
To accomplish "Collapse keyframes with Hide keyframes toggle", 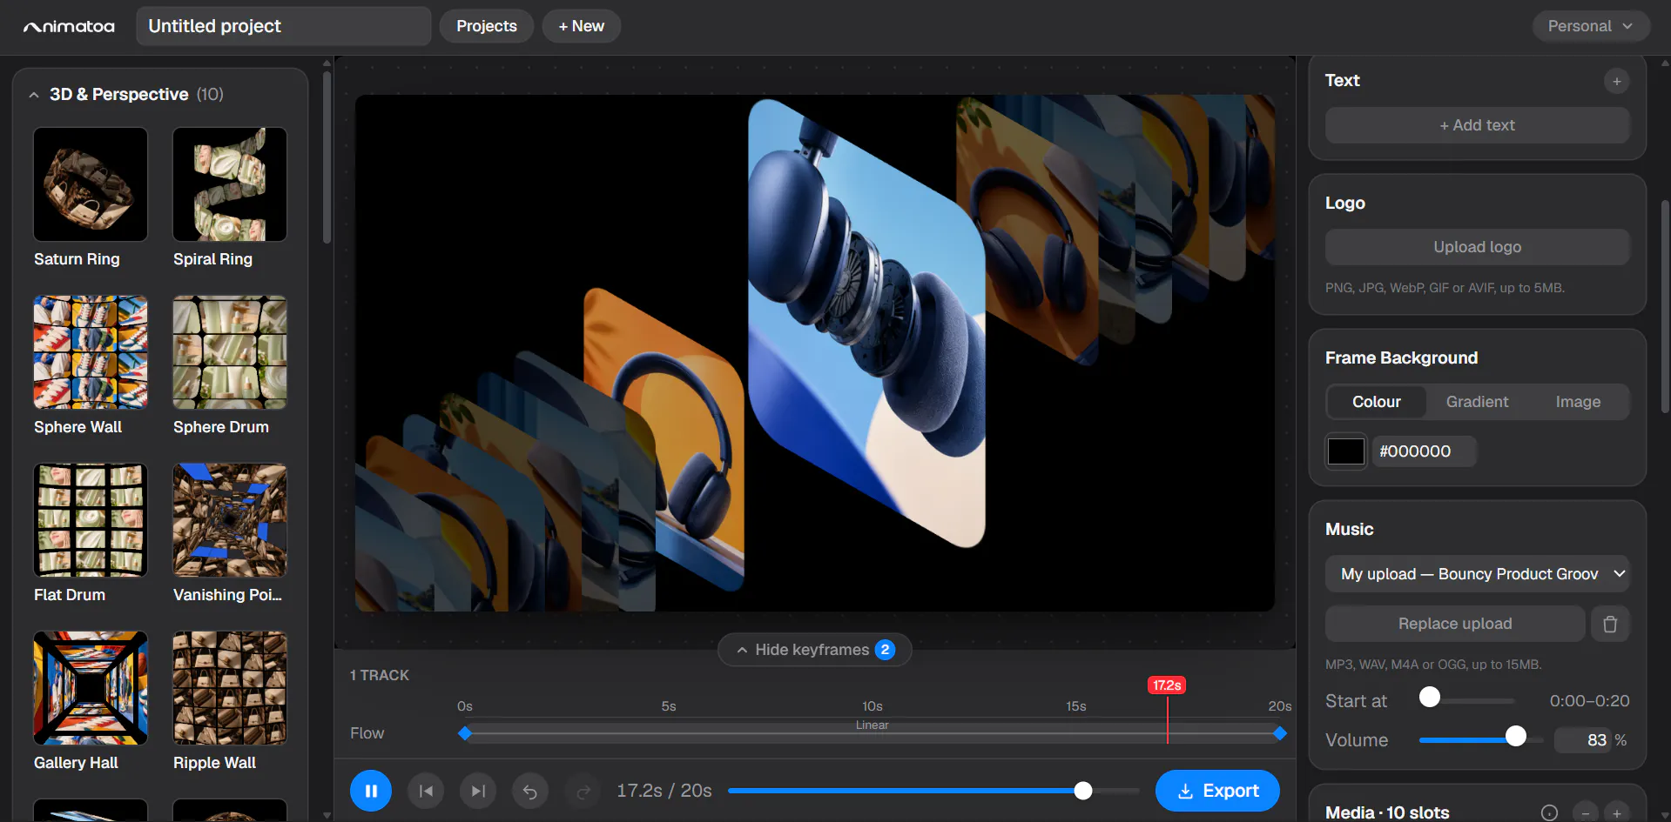I will tap(814, 650).
